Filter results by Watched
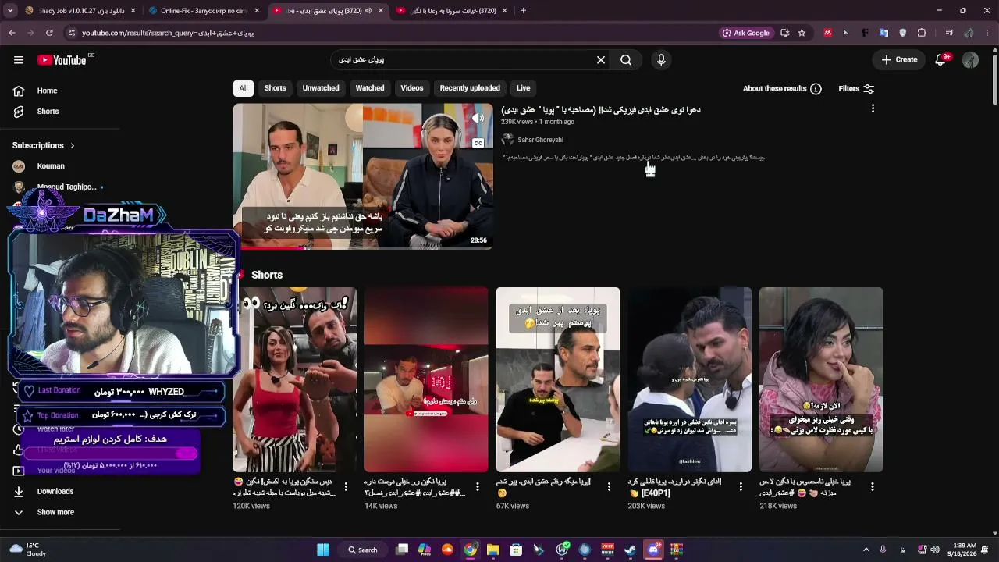This screenshot has height=562, width=999. 370,88
